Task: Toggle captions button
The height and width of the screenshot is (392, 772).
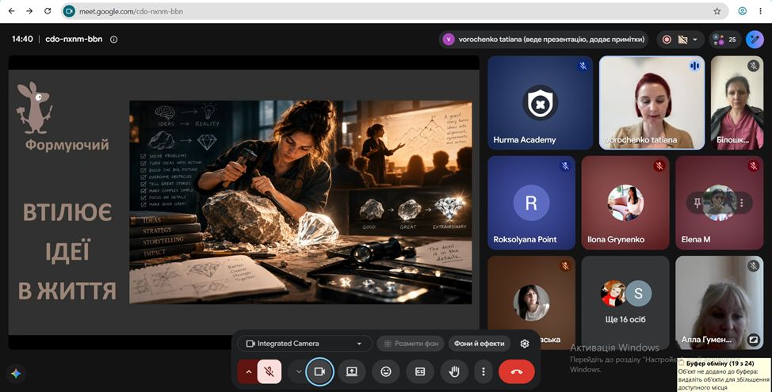Action: point(420,371)
